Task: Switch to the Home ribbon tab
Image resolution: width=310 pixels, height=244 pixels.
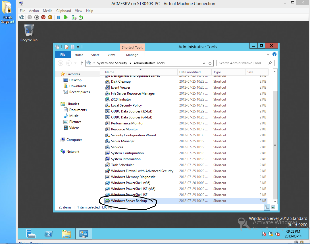Action: 79,55
